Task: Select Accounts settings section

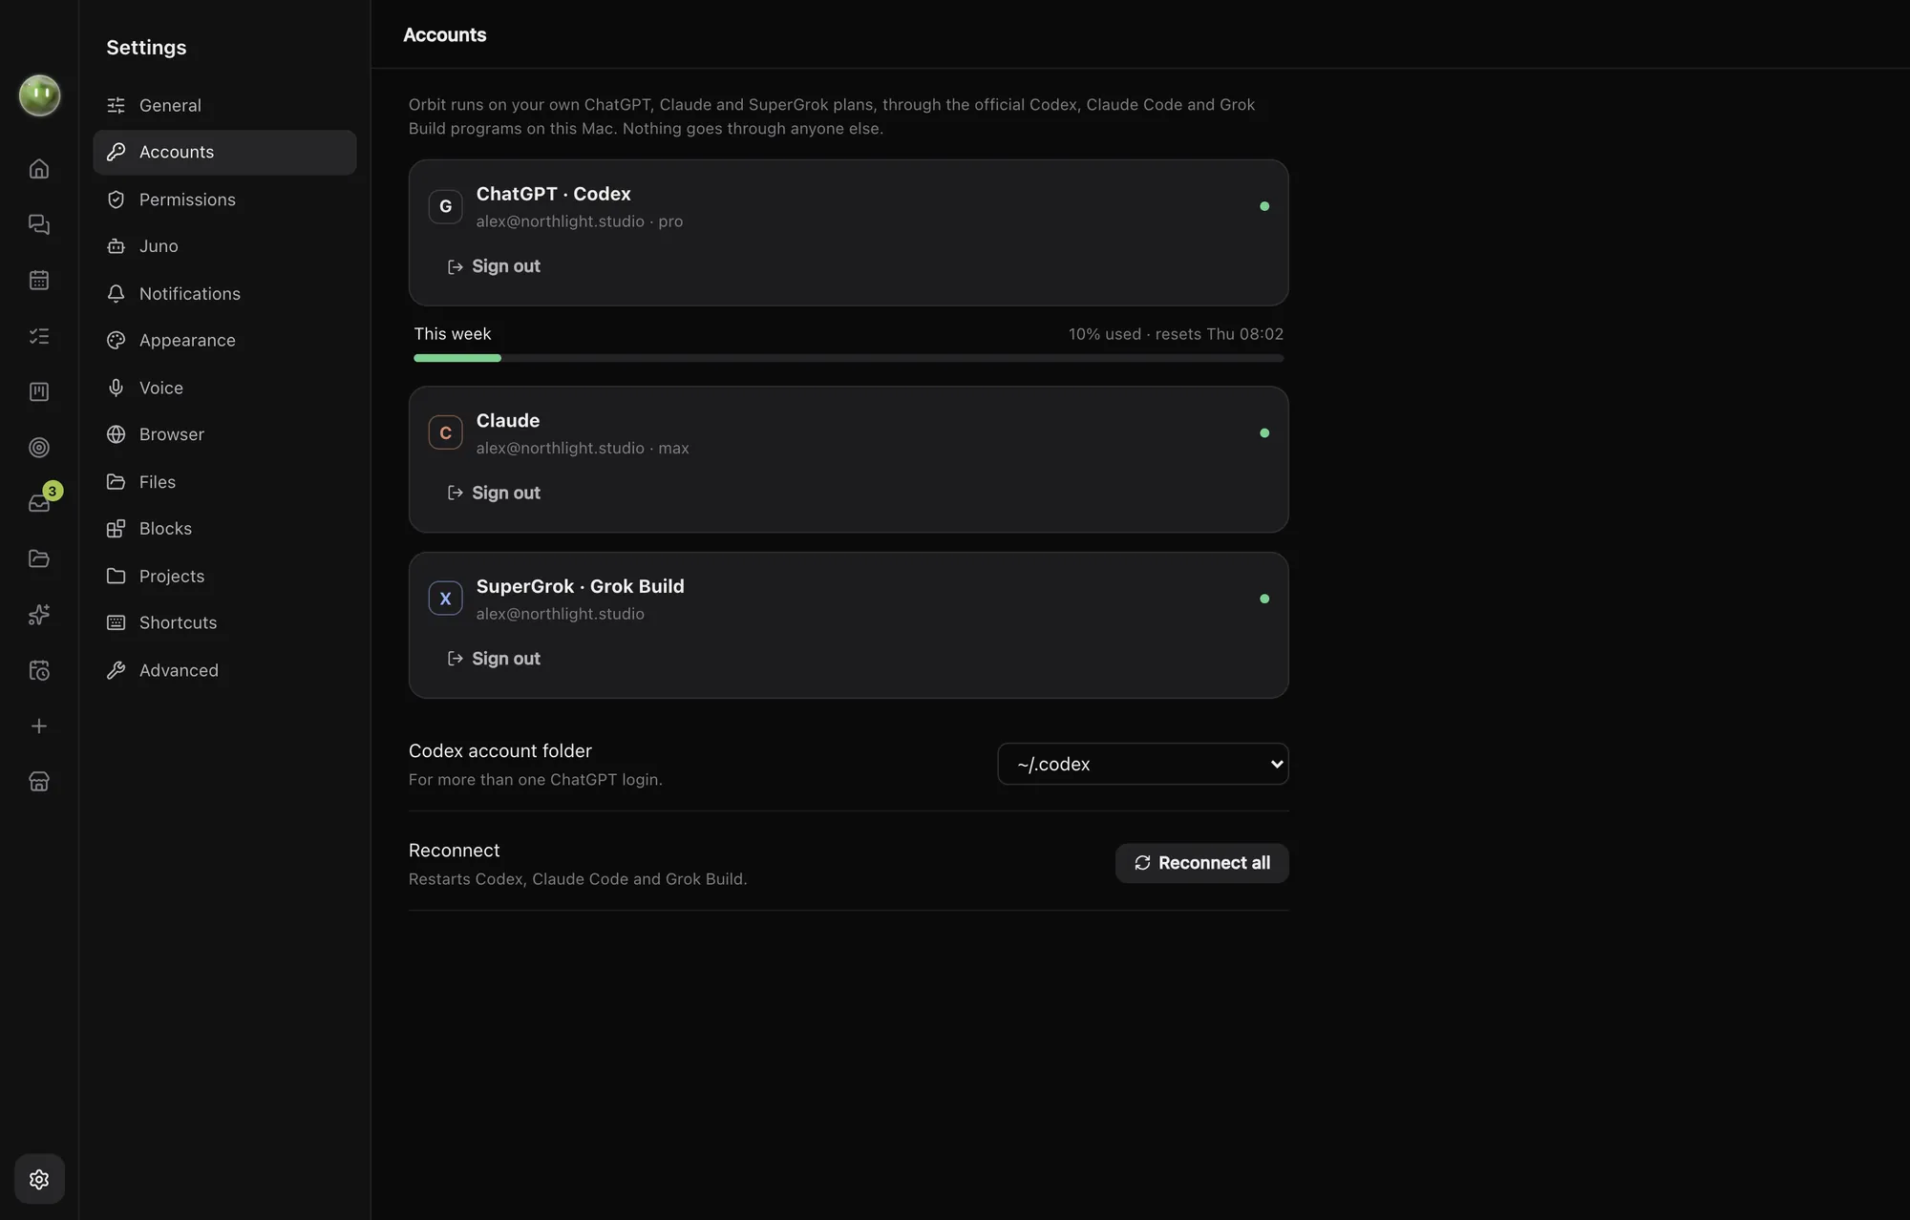Action: coord(224,153)
